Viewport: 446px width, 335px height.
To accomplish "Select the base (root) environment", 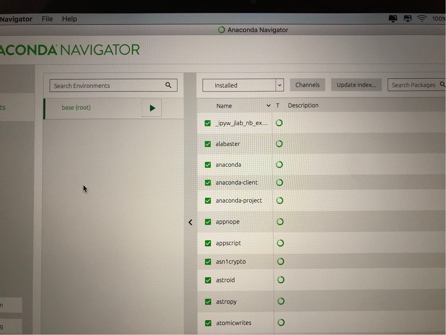I will (x=76, y=107).
